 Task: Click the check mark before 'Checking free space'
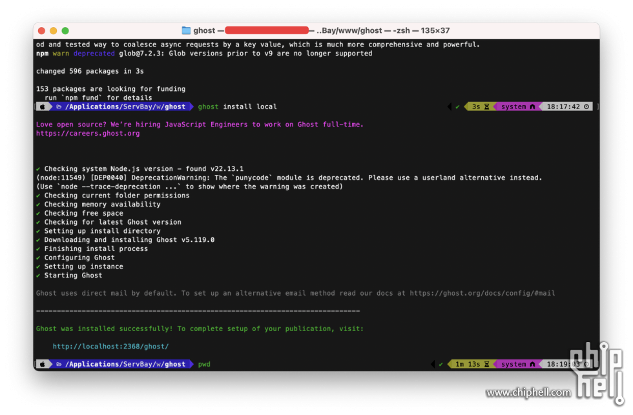(x=38, y=214)
